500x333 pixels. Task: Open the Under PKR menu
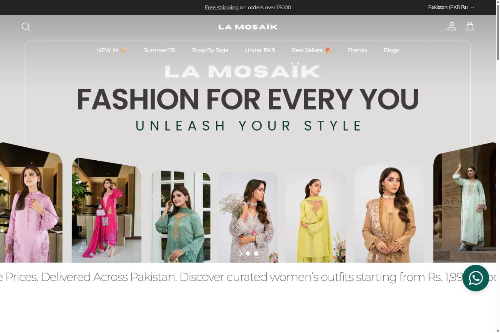pos(260,50)
